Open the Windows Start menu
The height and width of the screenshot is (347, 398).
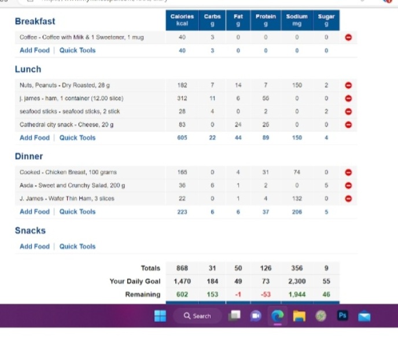(x=160, y=316)
